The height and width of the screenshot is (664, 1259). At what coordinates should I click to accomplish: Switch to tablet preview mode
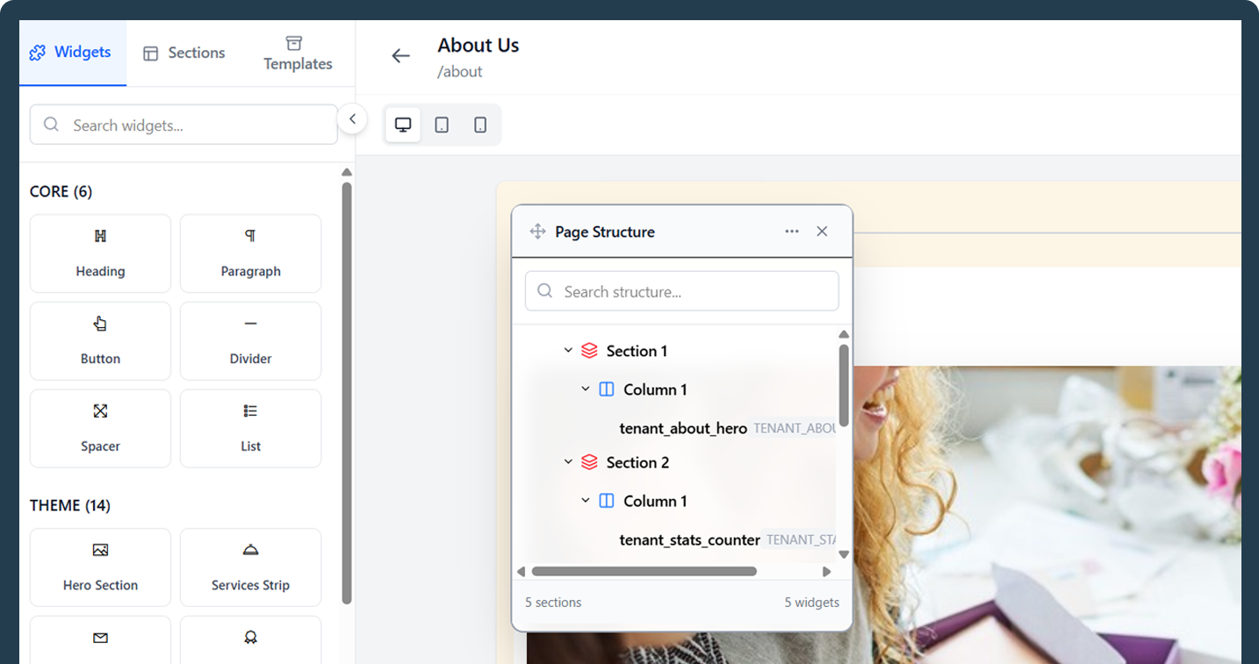click(x=442, y=125)
